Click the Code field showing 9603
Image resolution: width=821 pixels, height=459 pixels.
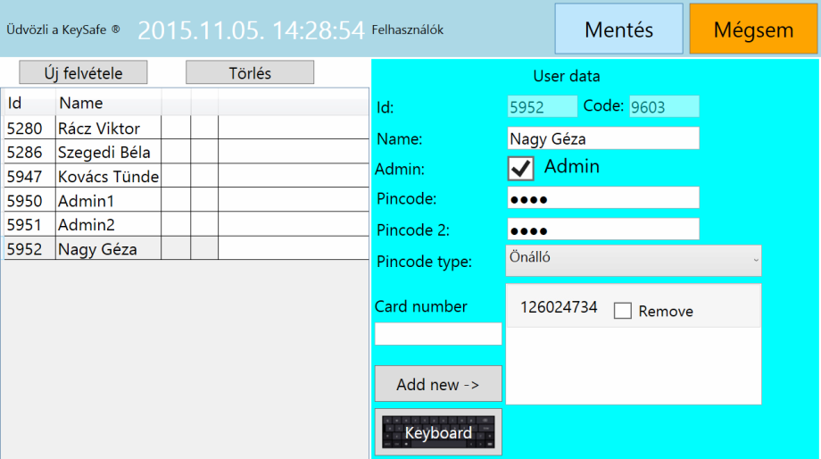(664, 106)
